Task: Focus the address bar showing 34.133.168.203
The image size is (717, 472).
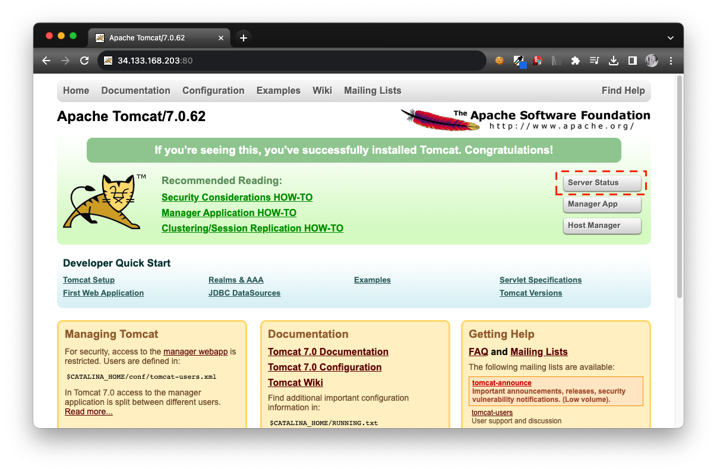Action: pyautogui.click(x=291, y=61)
